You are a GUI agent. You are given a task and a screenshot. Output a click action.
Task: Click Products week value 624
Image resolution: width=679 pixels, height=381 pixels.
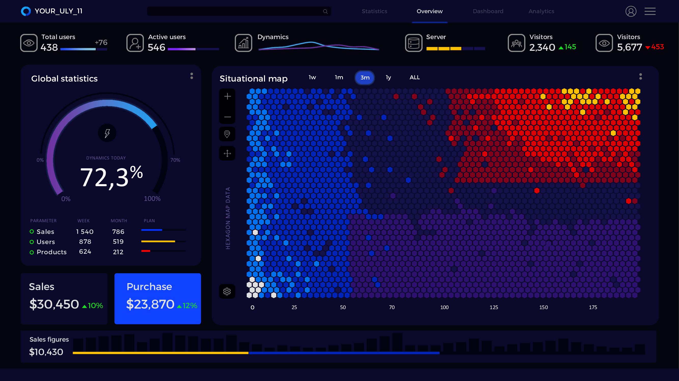(x=85, y=252)
